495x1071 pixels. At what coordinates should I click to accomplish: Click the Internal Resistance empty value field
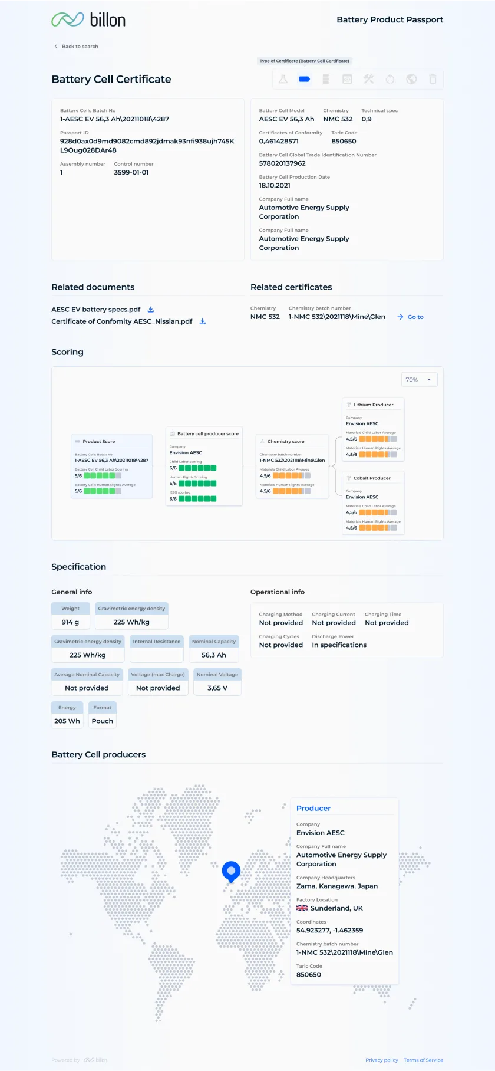coord(157,655)
